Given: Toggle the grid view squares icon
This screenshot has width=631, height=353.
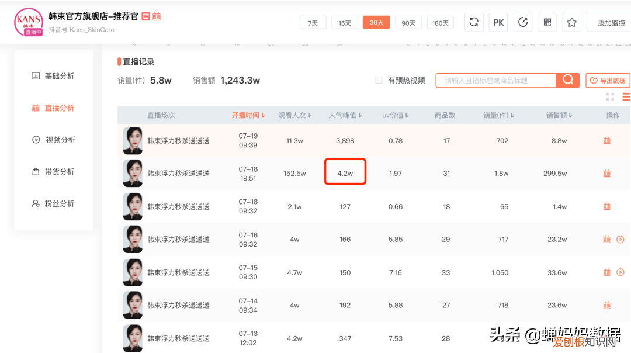Looking at the screenshot, I should (x=610, y=96).
